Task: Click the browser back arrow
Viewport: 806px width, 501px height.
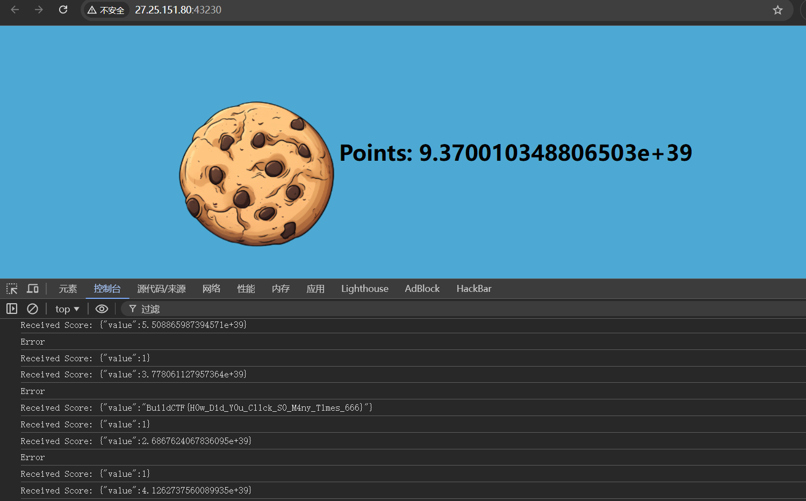Action: pos(15,10)
